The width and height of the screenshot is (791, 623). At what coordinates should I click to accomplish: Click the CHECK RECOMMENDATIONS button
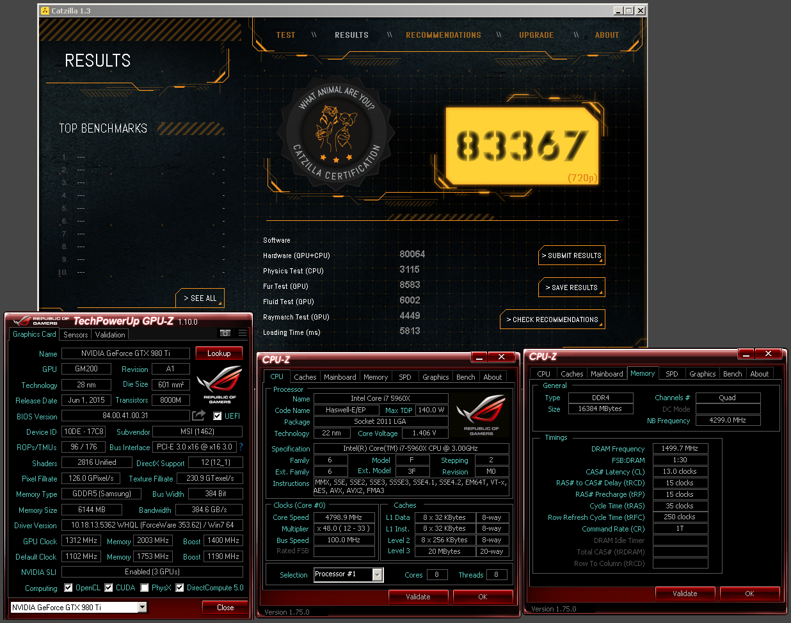(x=552, y=320)
